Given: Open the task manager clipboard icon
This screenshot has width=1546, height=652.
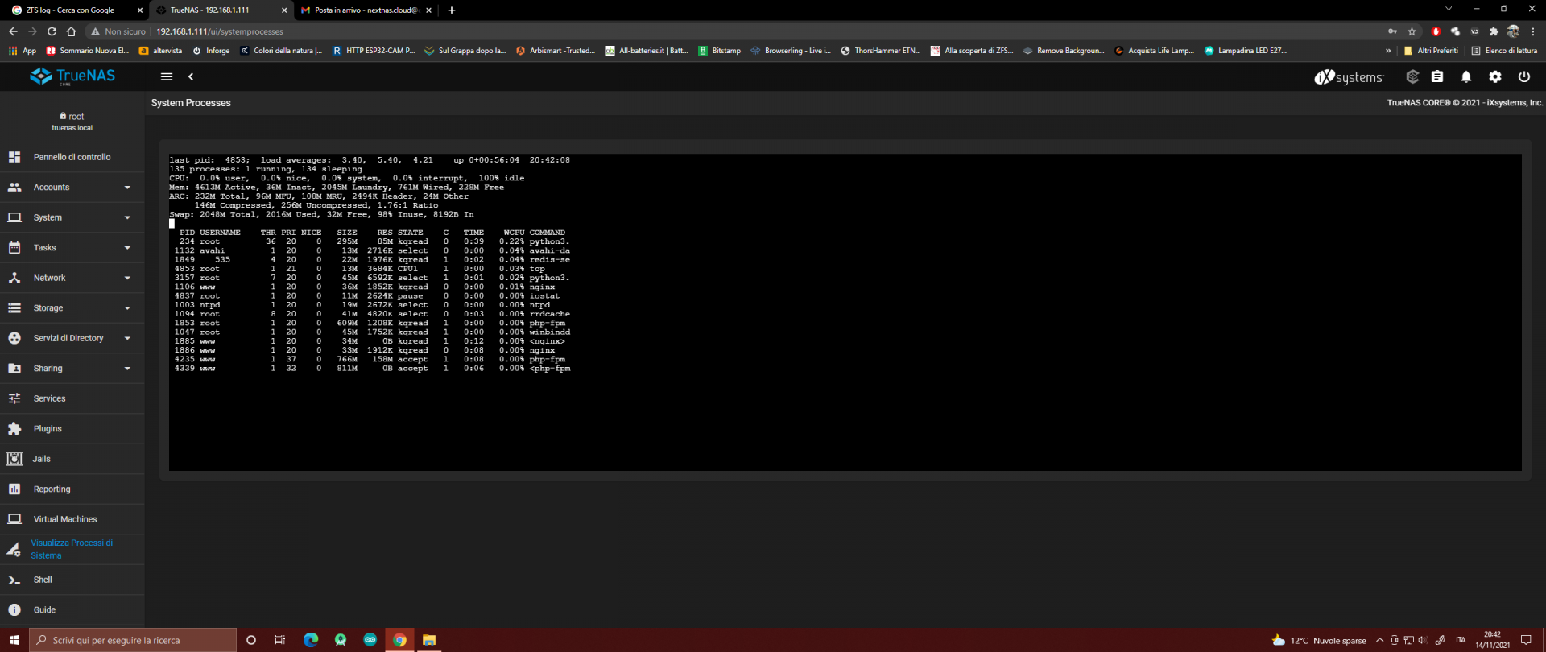Looking at the screenshot, I should (1437, 76).
